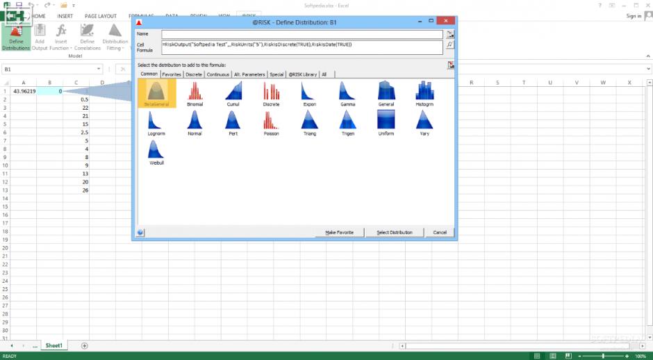Image resolution: width=653 pixels, height=360 pixels.
Task: Choose the Triang distribution icon
Action: (x=309, y=123)
